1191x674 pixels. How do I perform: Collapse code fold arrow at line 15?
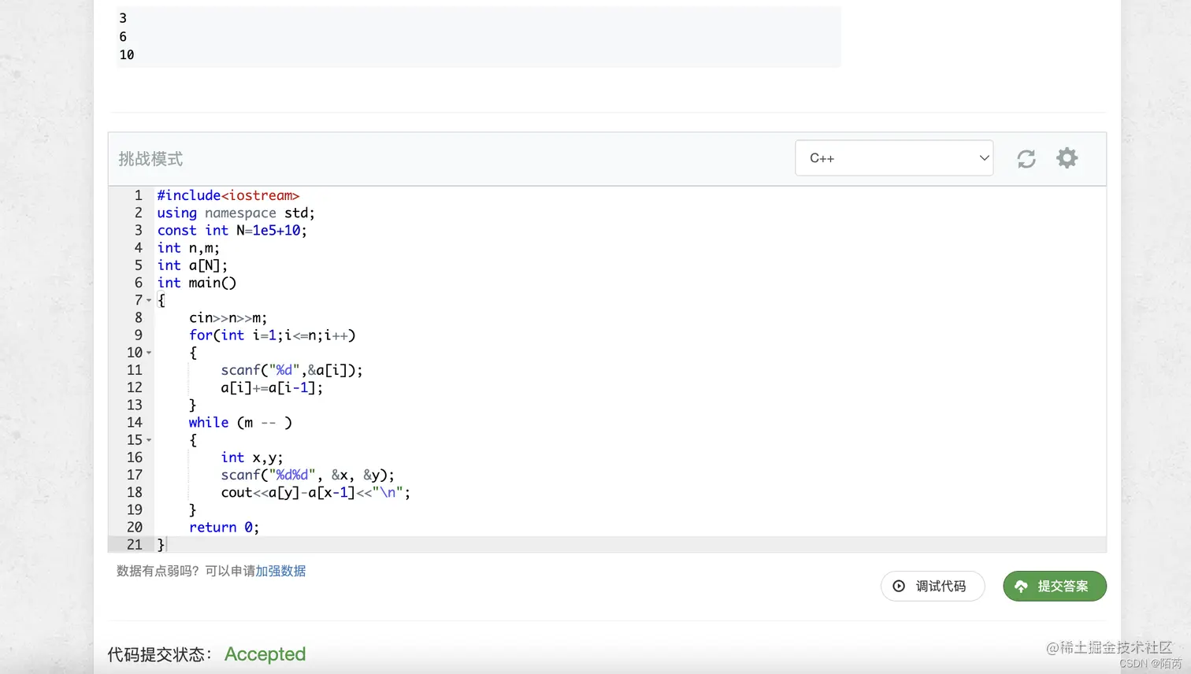(149, 440)
